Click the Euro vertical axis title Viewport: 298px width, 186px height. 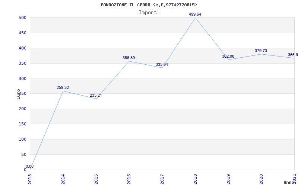18,94
